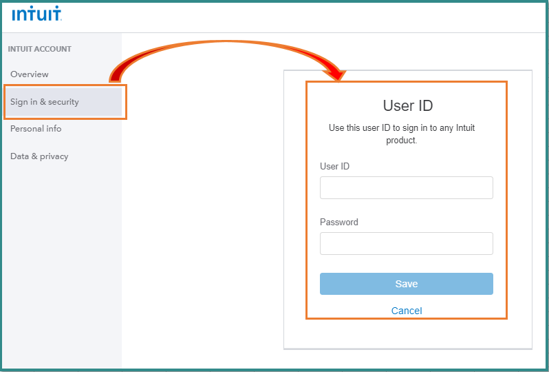Viewport: 549px width, 372px height.
Task: Open Data & privacy settings
Action: tap(39, 156)
